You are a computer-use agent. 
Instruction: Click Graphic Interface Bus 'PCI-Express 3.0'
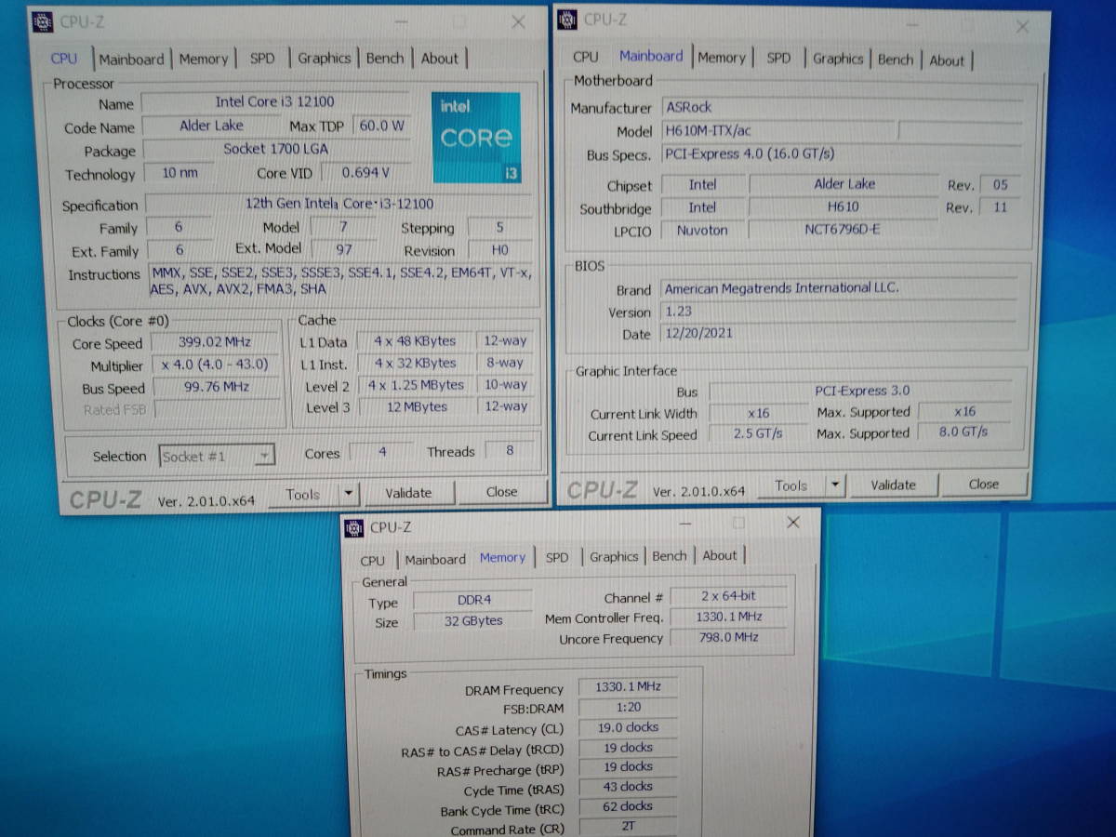point(863,391)
